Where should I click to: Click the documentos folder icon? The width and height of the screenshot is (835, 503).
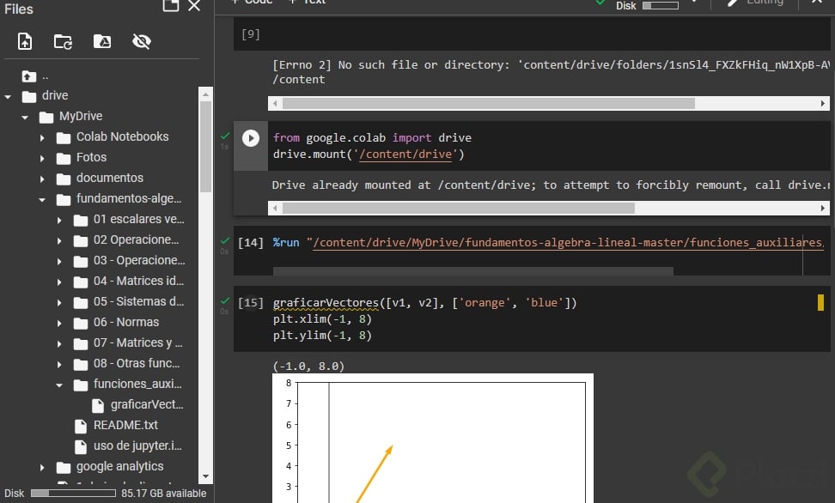[x=64, y=179]
